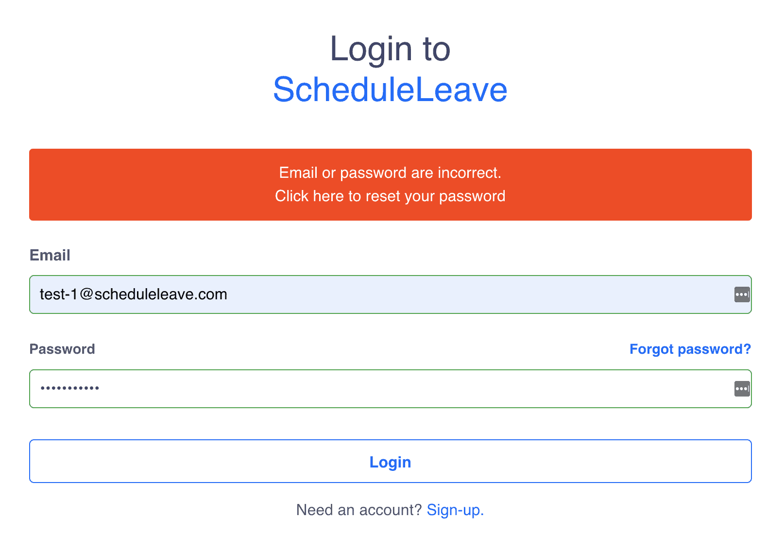This screenshot has width=784, height=553.
Task: Open the ScheduleLeave title link
Action: click(x=390, y=90)
